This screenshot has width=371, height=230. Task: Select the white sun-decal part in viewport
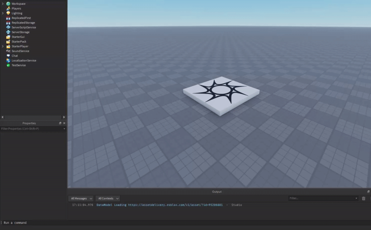pyautogui.click(x=221, y=95)
